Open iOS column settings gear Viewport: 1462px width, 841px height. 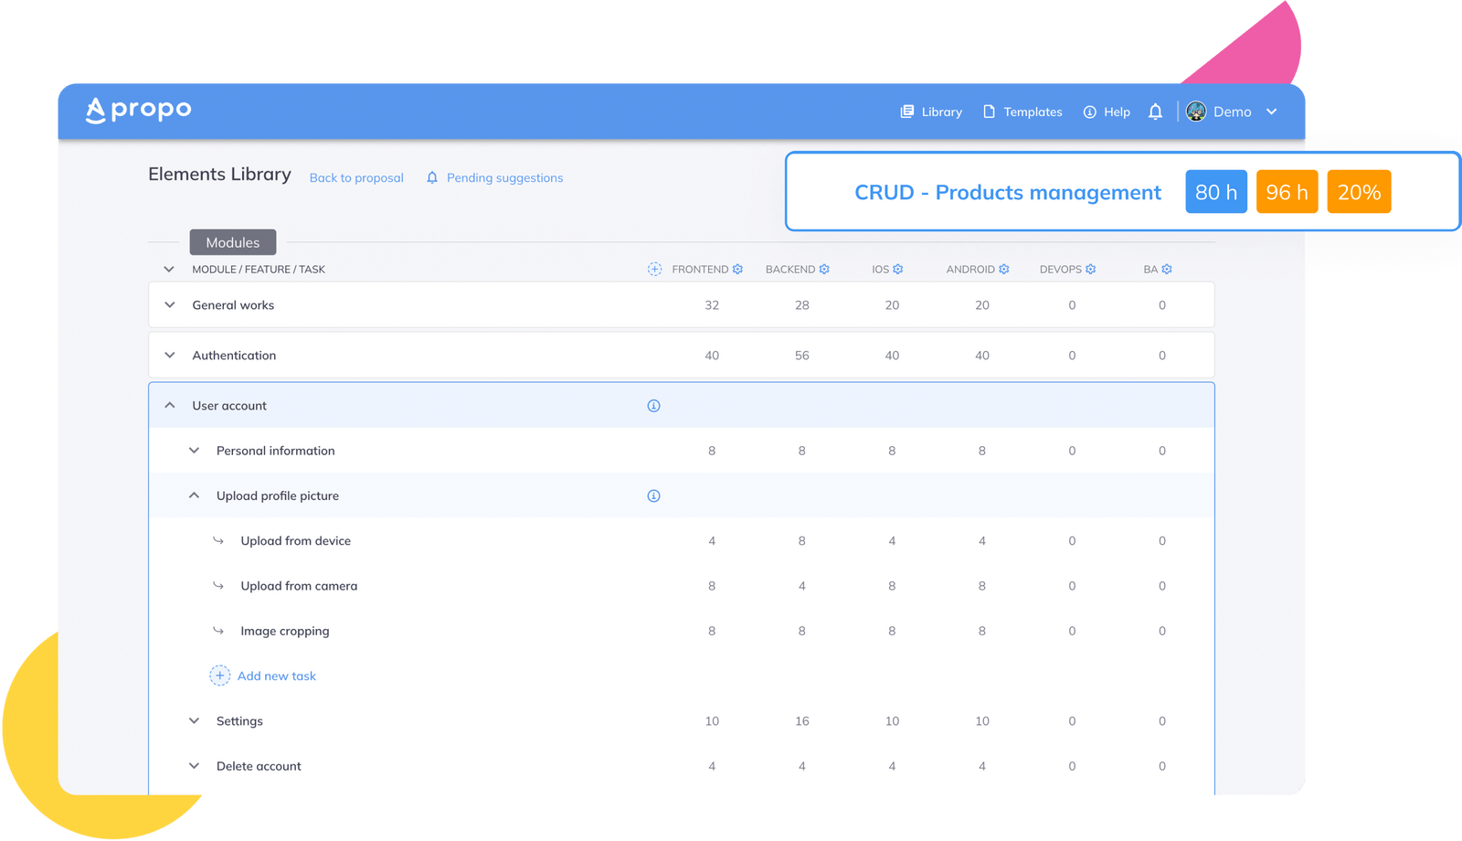pyautogui.click(x=898, y=269)
